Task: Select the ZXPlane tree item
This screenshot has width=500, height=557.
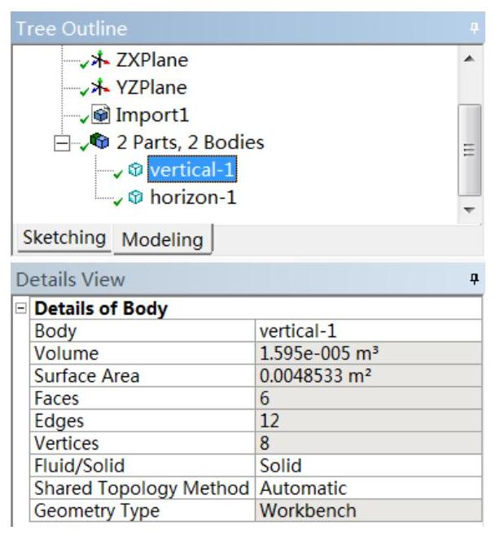Action: (x=152, y=60)
